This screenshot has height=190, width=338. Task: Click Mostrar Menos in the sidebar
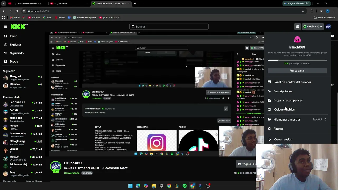click(x=34, y=181)
